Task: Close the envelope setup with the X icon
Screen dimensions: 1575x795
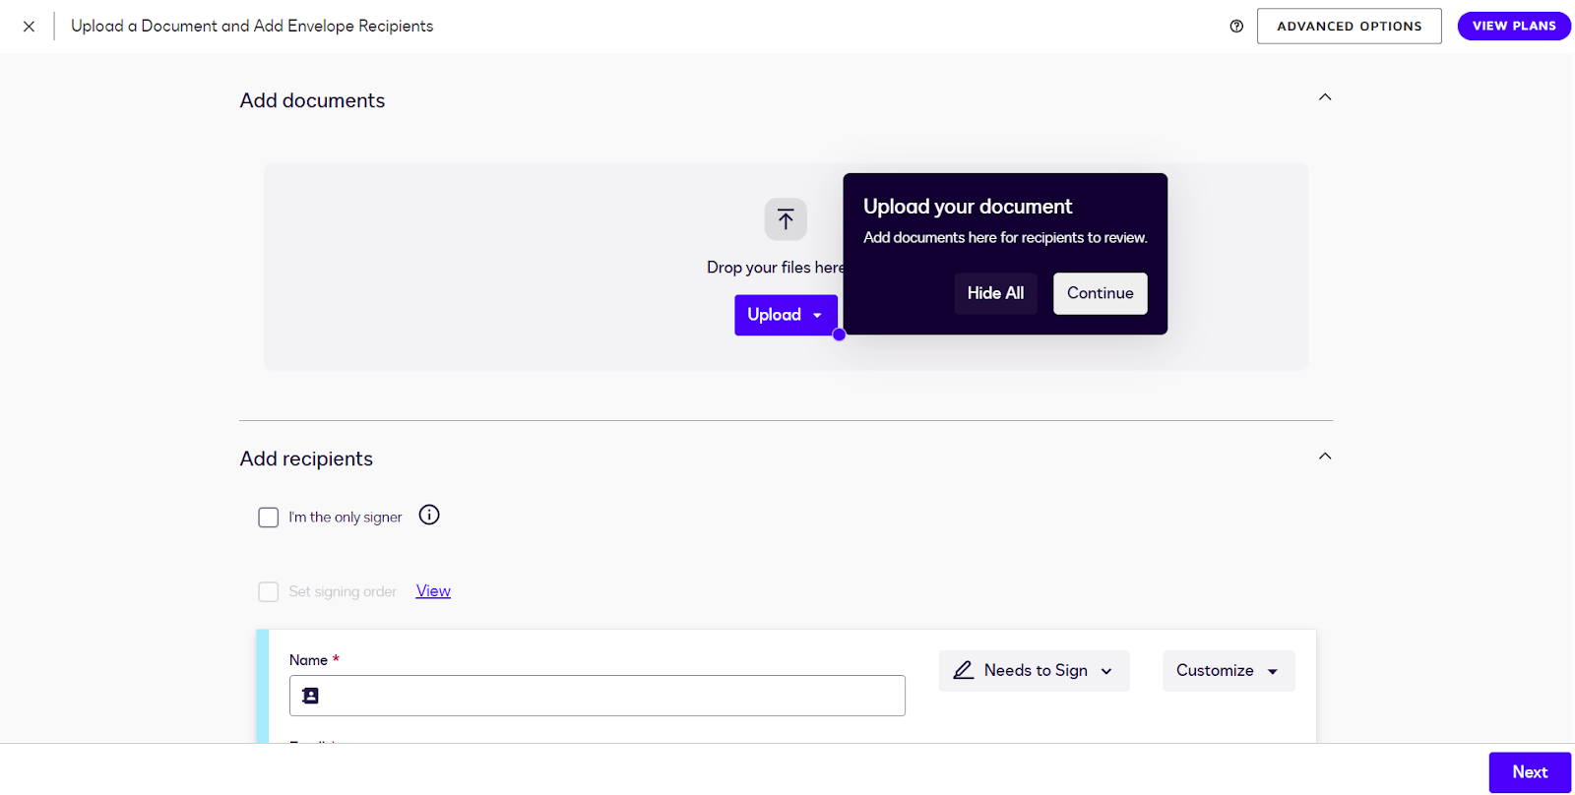Action: click(29, 27)
